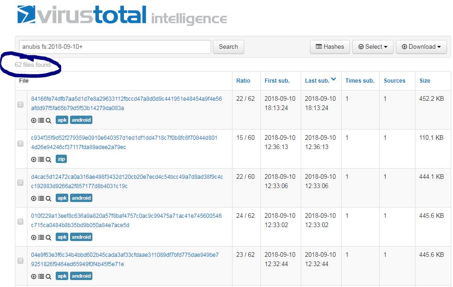Open the Select dropdown
Viewport: 453px width, 287px height.
[373, 47]
